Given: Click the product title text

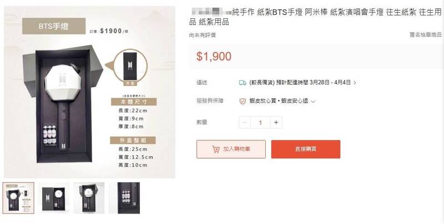Looking at the screenshot, I should click(x=315, y=17).
